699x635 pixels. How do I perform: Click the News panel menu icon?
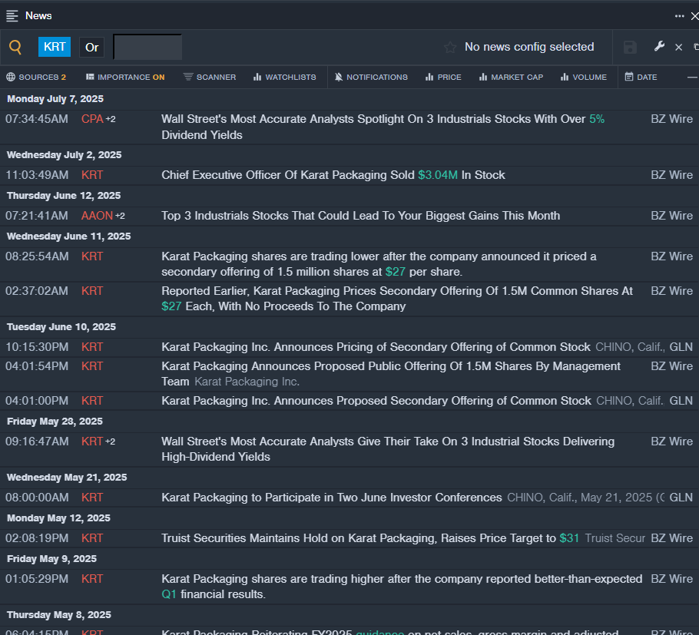tap(12, 16)
